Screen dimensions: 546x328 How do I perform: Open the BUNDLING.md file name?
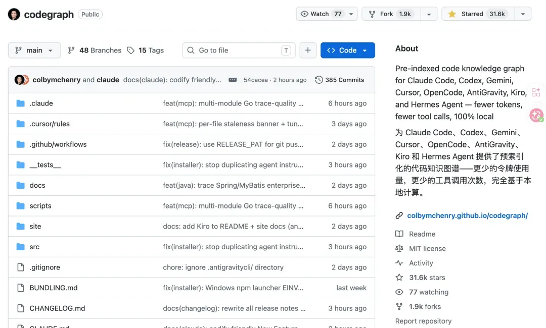(x=54, y=288)
